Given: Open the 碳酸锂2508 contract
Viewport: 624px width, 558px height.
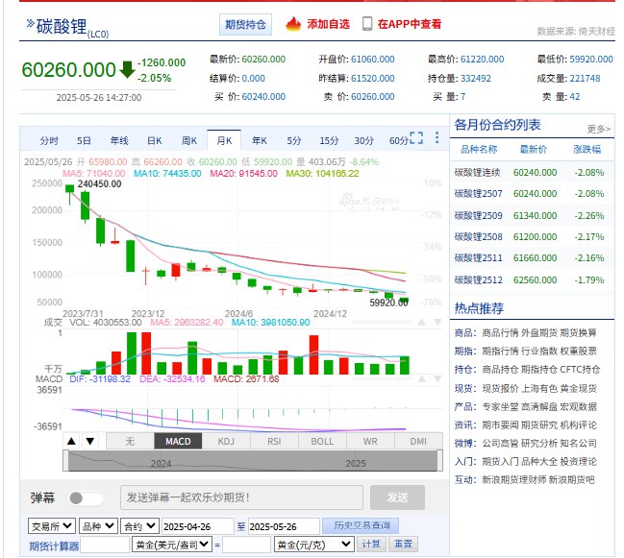Looking at the screenshot, I should pos(479,237).
